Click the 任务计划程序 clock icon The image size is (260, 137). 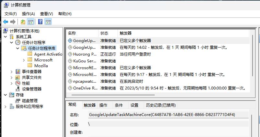pyautogui.click(x=18, y=42)
